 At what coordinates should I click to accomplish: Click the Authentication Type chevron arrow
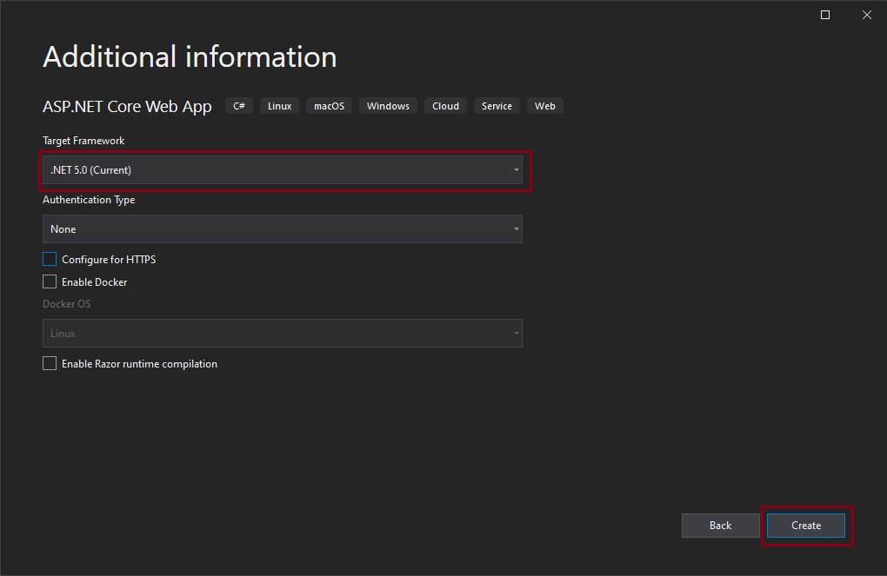(x=516, y=228)
